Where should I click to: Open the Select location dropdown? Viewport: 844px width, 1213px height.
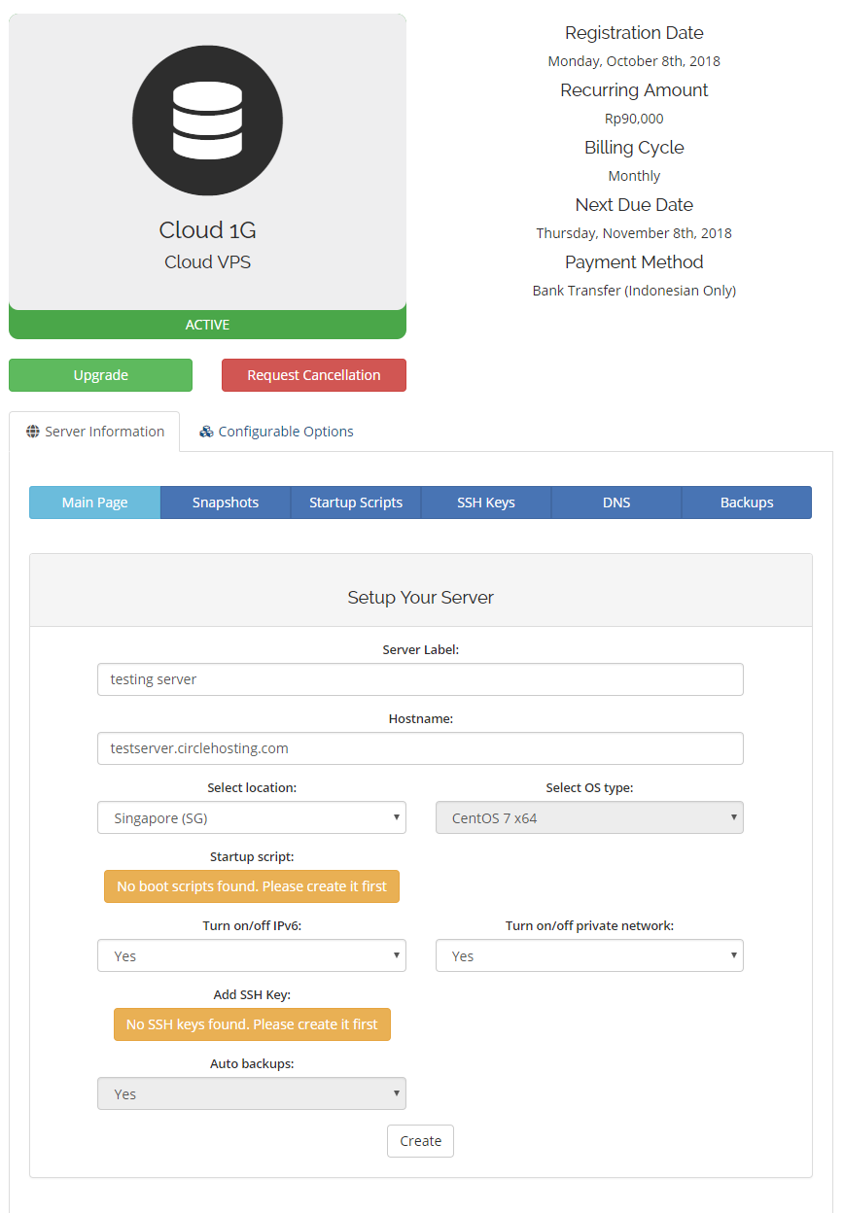(252, 817)
